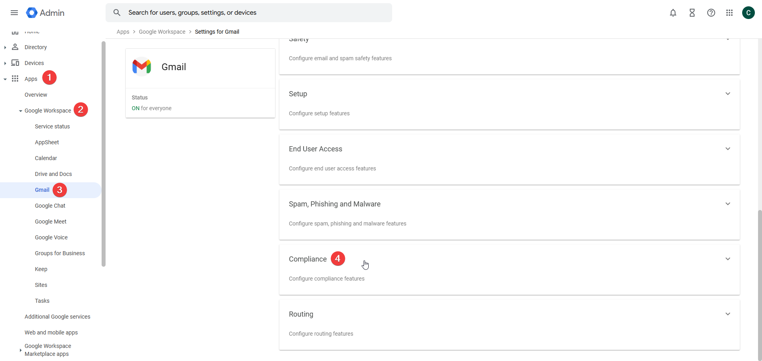
Task: Select Drive and Docs in sidebar
Action: [53, 174]
